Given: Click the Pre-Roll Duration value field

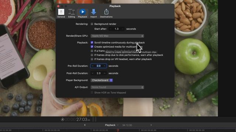Looking at the screenshot, I should 98,66.
